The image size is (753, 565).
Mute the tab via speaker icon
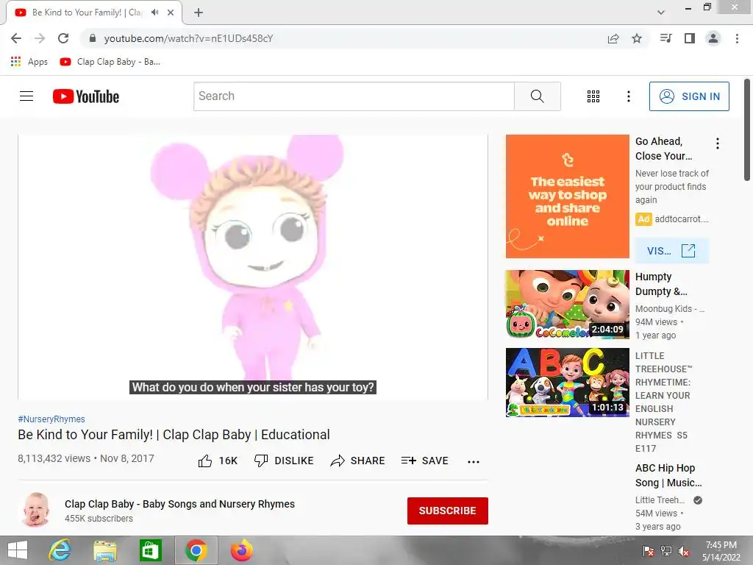pos(154,13)
